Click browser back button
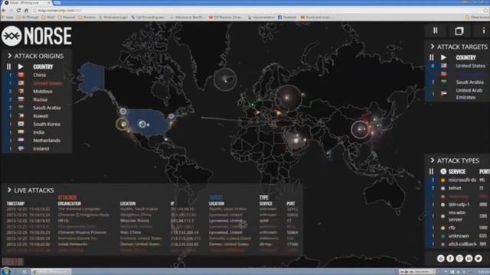490x275 pixels. tap(4, 10)
